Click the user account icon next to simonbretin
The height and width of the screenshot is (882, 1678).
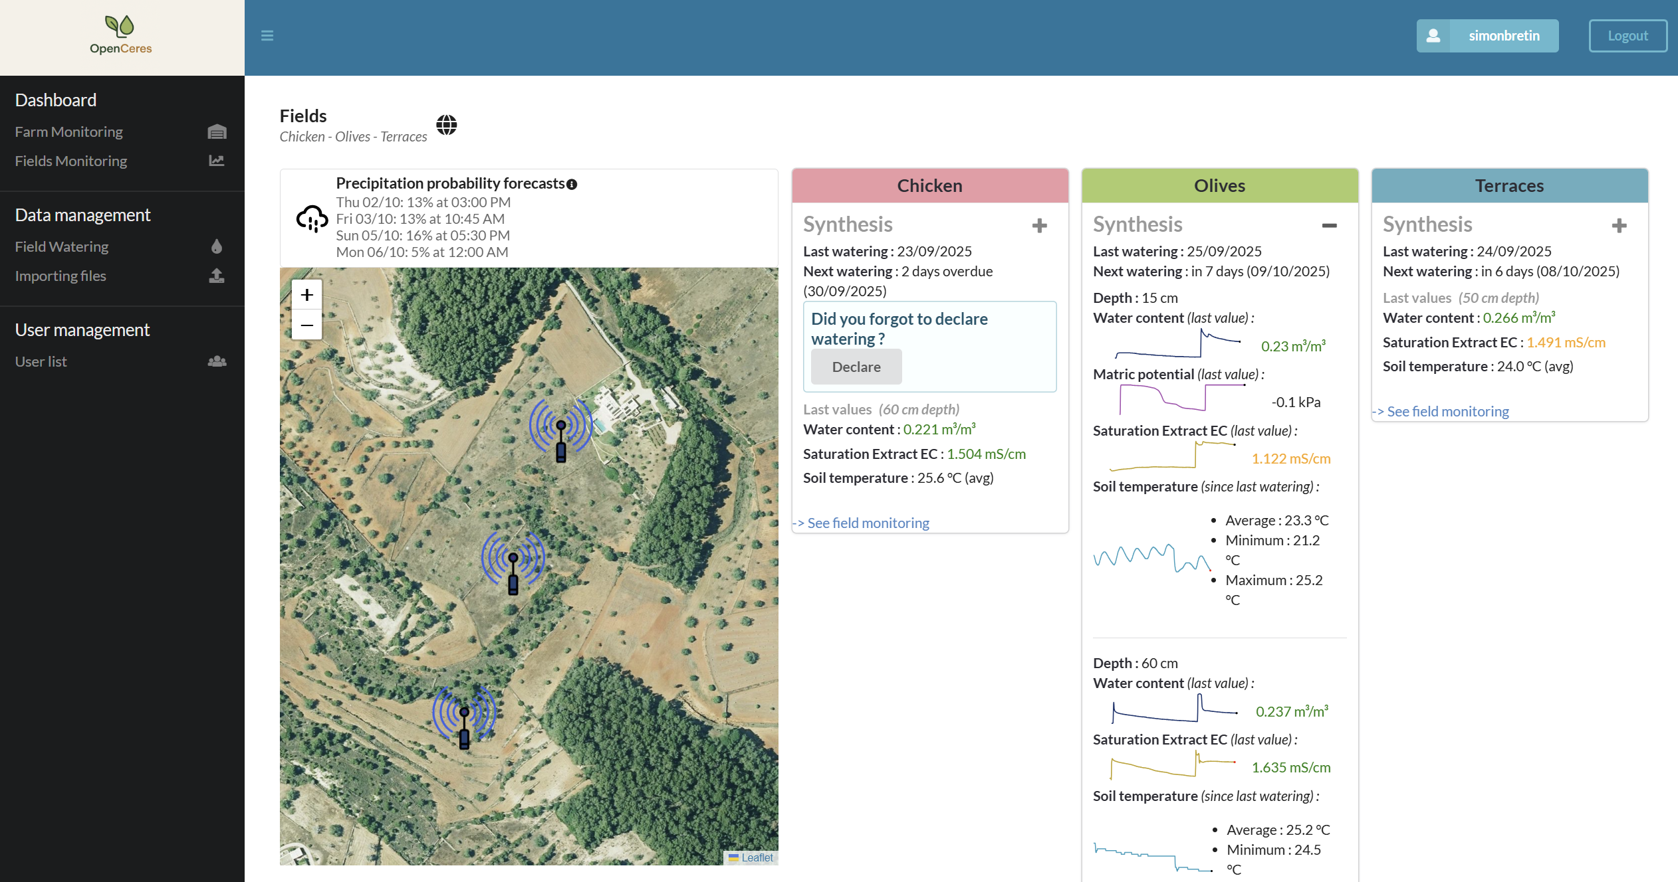tap(1433, 35)
